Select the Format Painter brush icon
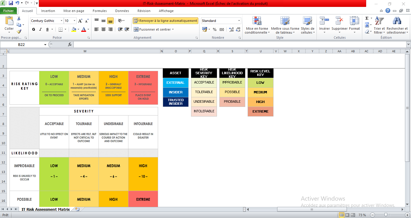The image size is (411, 218). pos(19,31)
